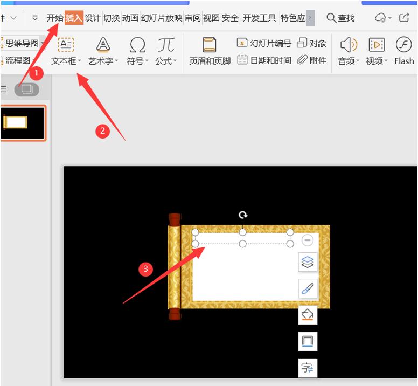This screenshot has height=386, width=418.
Task: Open 页眉和页脚 header and footer
Action: click(210, 51)
